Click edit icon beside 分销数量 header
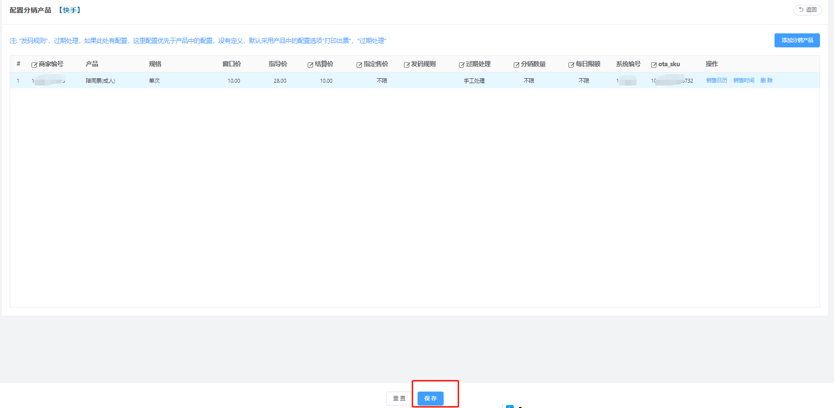Image resolution: width=834 pixels, height=408 pixels. click(516, 65)
